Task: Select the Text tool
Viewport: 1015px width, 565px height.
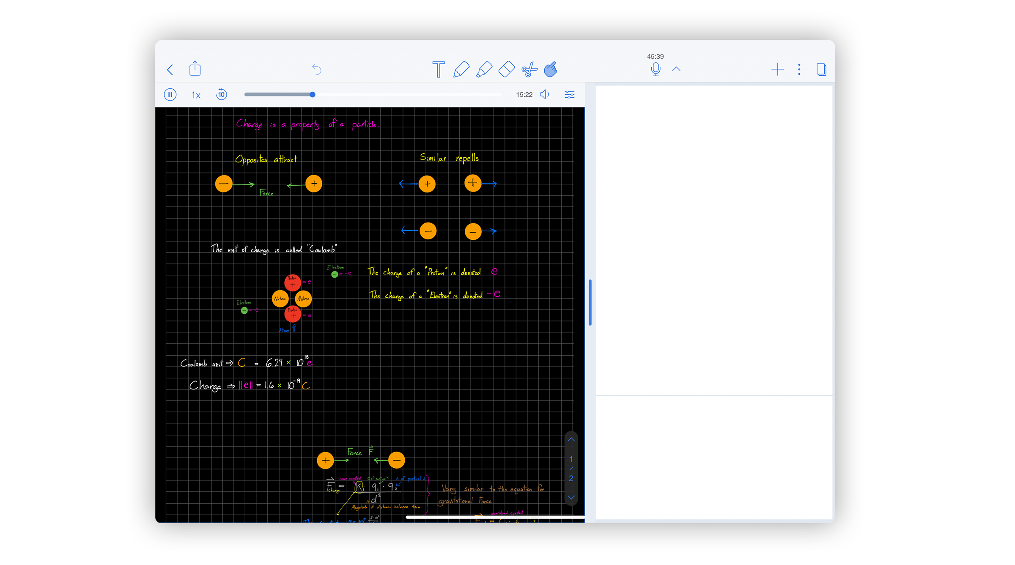Action: [x=439, y=69]
